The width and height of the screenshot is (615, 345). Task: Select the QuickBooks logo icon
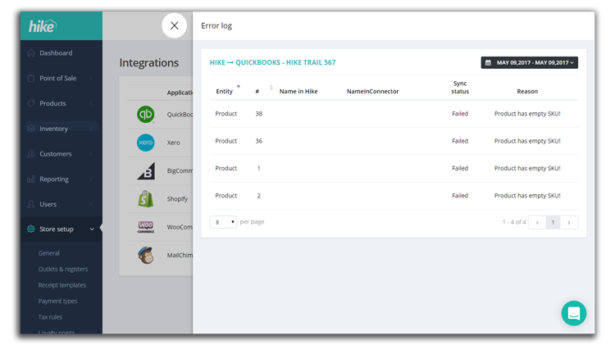coord(145,115)
